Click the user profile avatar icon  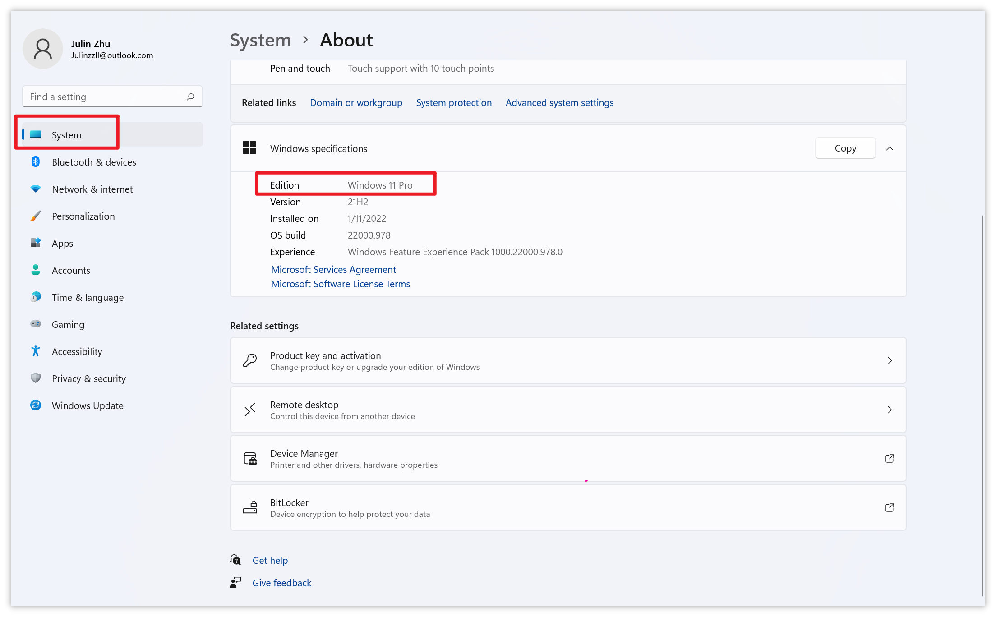tap(43, 49)
